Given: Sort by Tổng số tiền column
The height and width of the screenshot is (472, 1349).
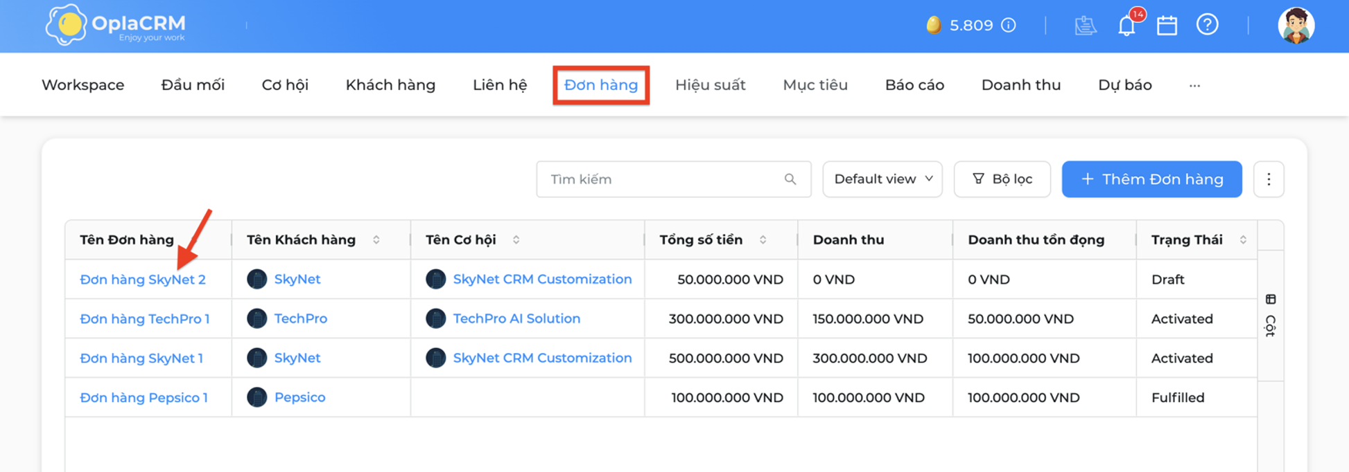Looking at the screenshot, I should [x=763, y=239].
